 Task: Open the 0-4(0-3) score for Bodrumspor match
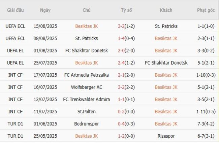[x=126, y=124]
